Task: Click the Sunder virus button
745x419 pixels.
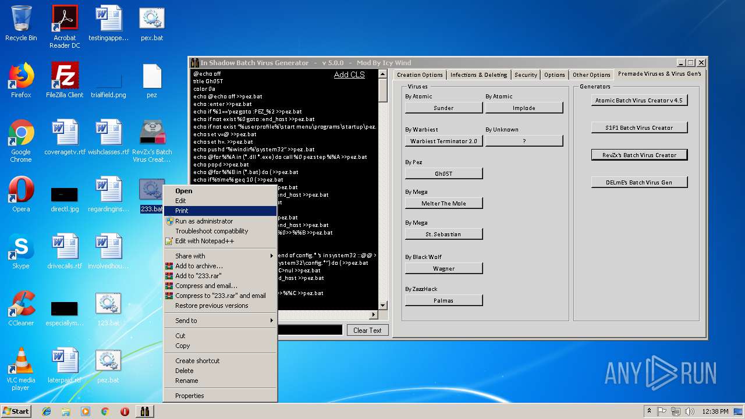Action: click(444, 108)
